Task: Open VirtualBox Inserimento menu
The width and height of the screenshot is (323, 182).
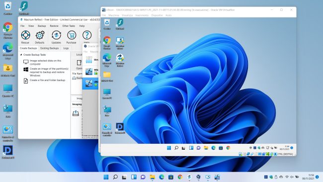Action: pos(142,15)
